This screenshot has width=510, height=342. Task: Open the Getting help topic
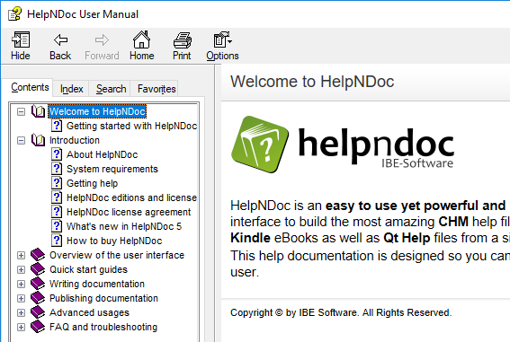coord(92,183)
